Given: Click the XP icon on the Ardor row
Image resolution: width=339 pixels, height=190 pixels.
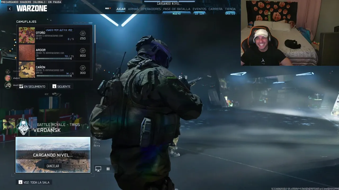Looking at the screenshot, I should click(83, 51).
